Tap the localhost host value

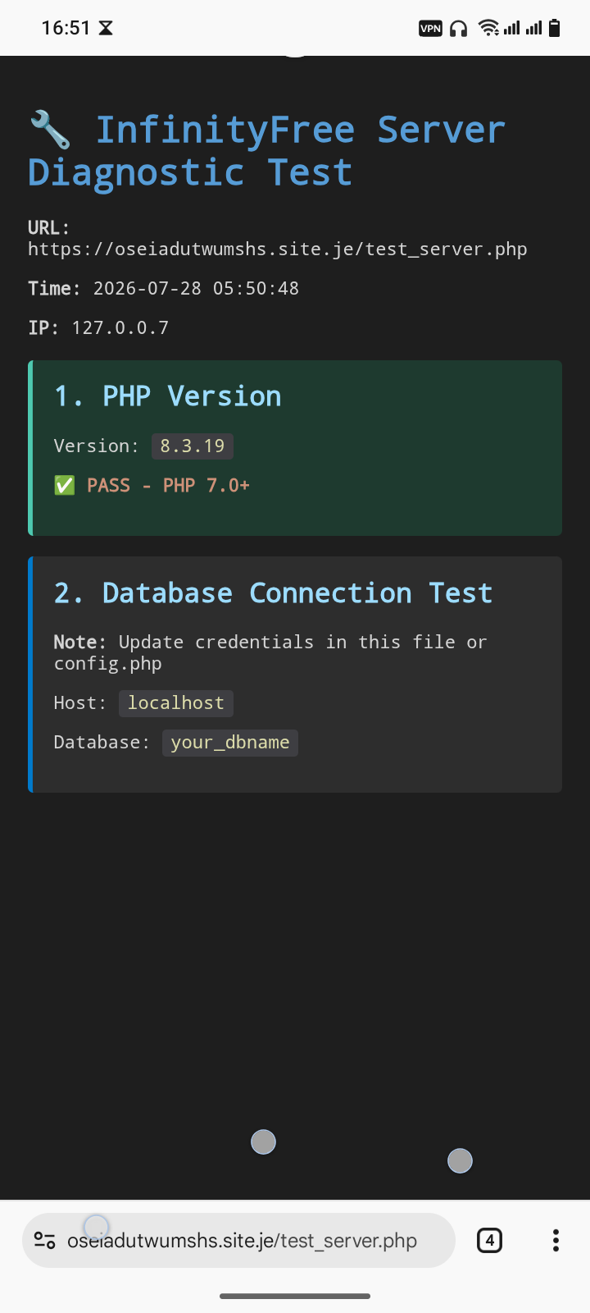[176, 703]
